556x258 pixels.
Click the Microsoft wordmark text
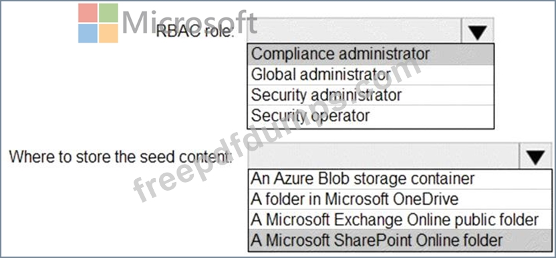[189, 22]
